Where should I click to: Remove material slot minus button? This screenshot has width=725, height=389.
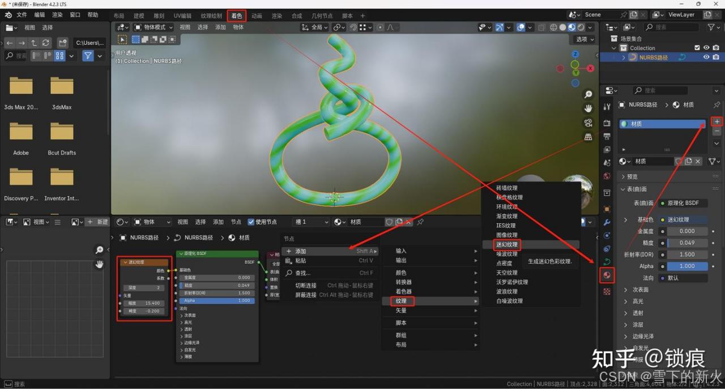pos(717,131)
